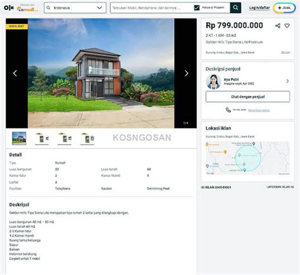Click the Lokasi iklan heading
Screen dimensions: 300x275
pos(218,128)
